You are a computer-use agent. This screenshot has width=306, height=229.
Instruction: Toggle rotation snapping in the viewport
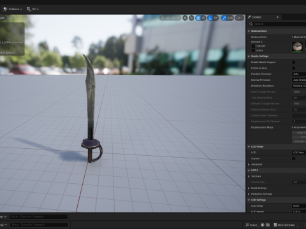pyautogui.click(x=210, y=18)
